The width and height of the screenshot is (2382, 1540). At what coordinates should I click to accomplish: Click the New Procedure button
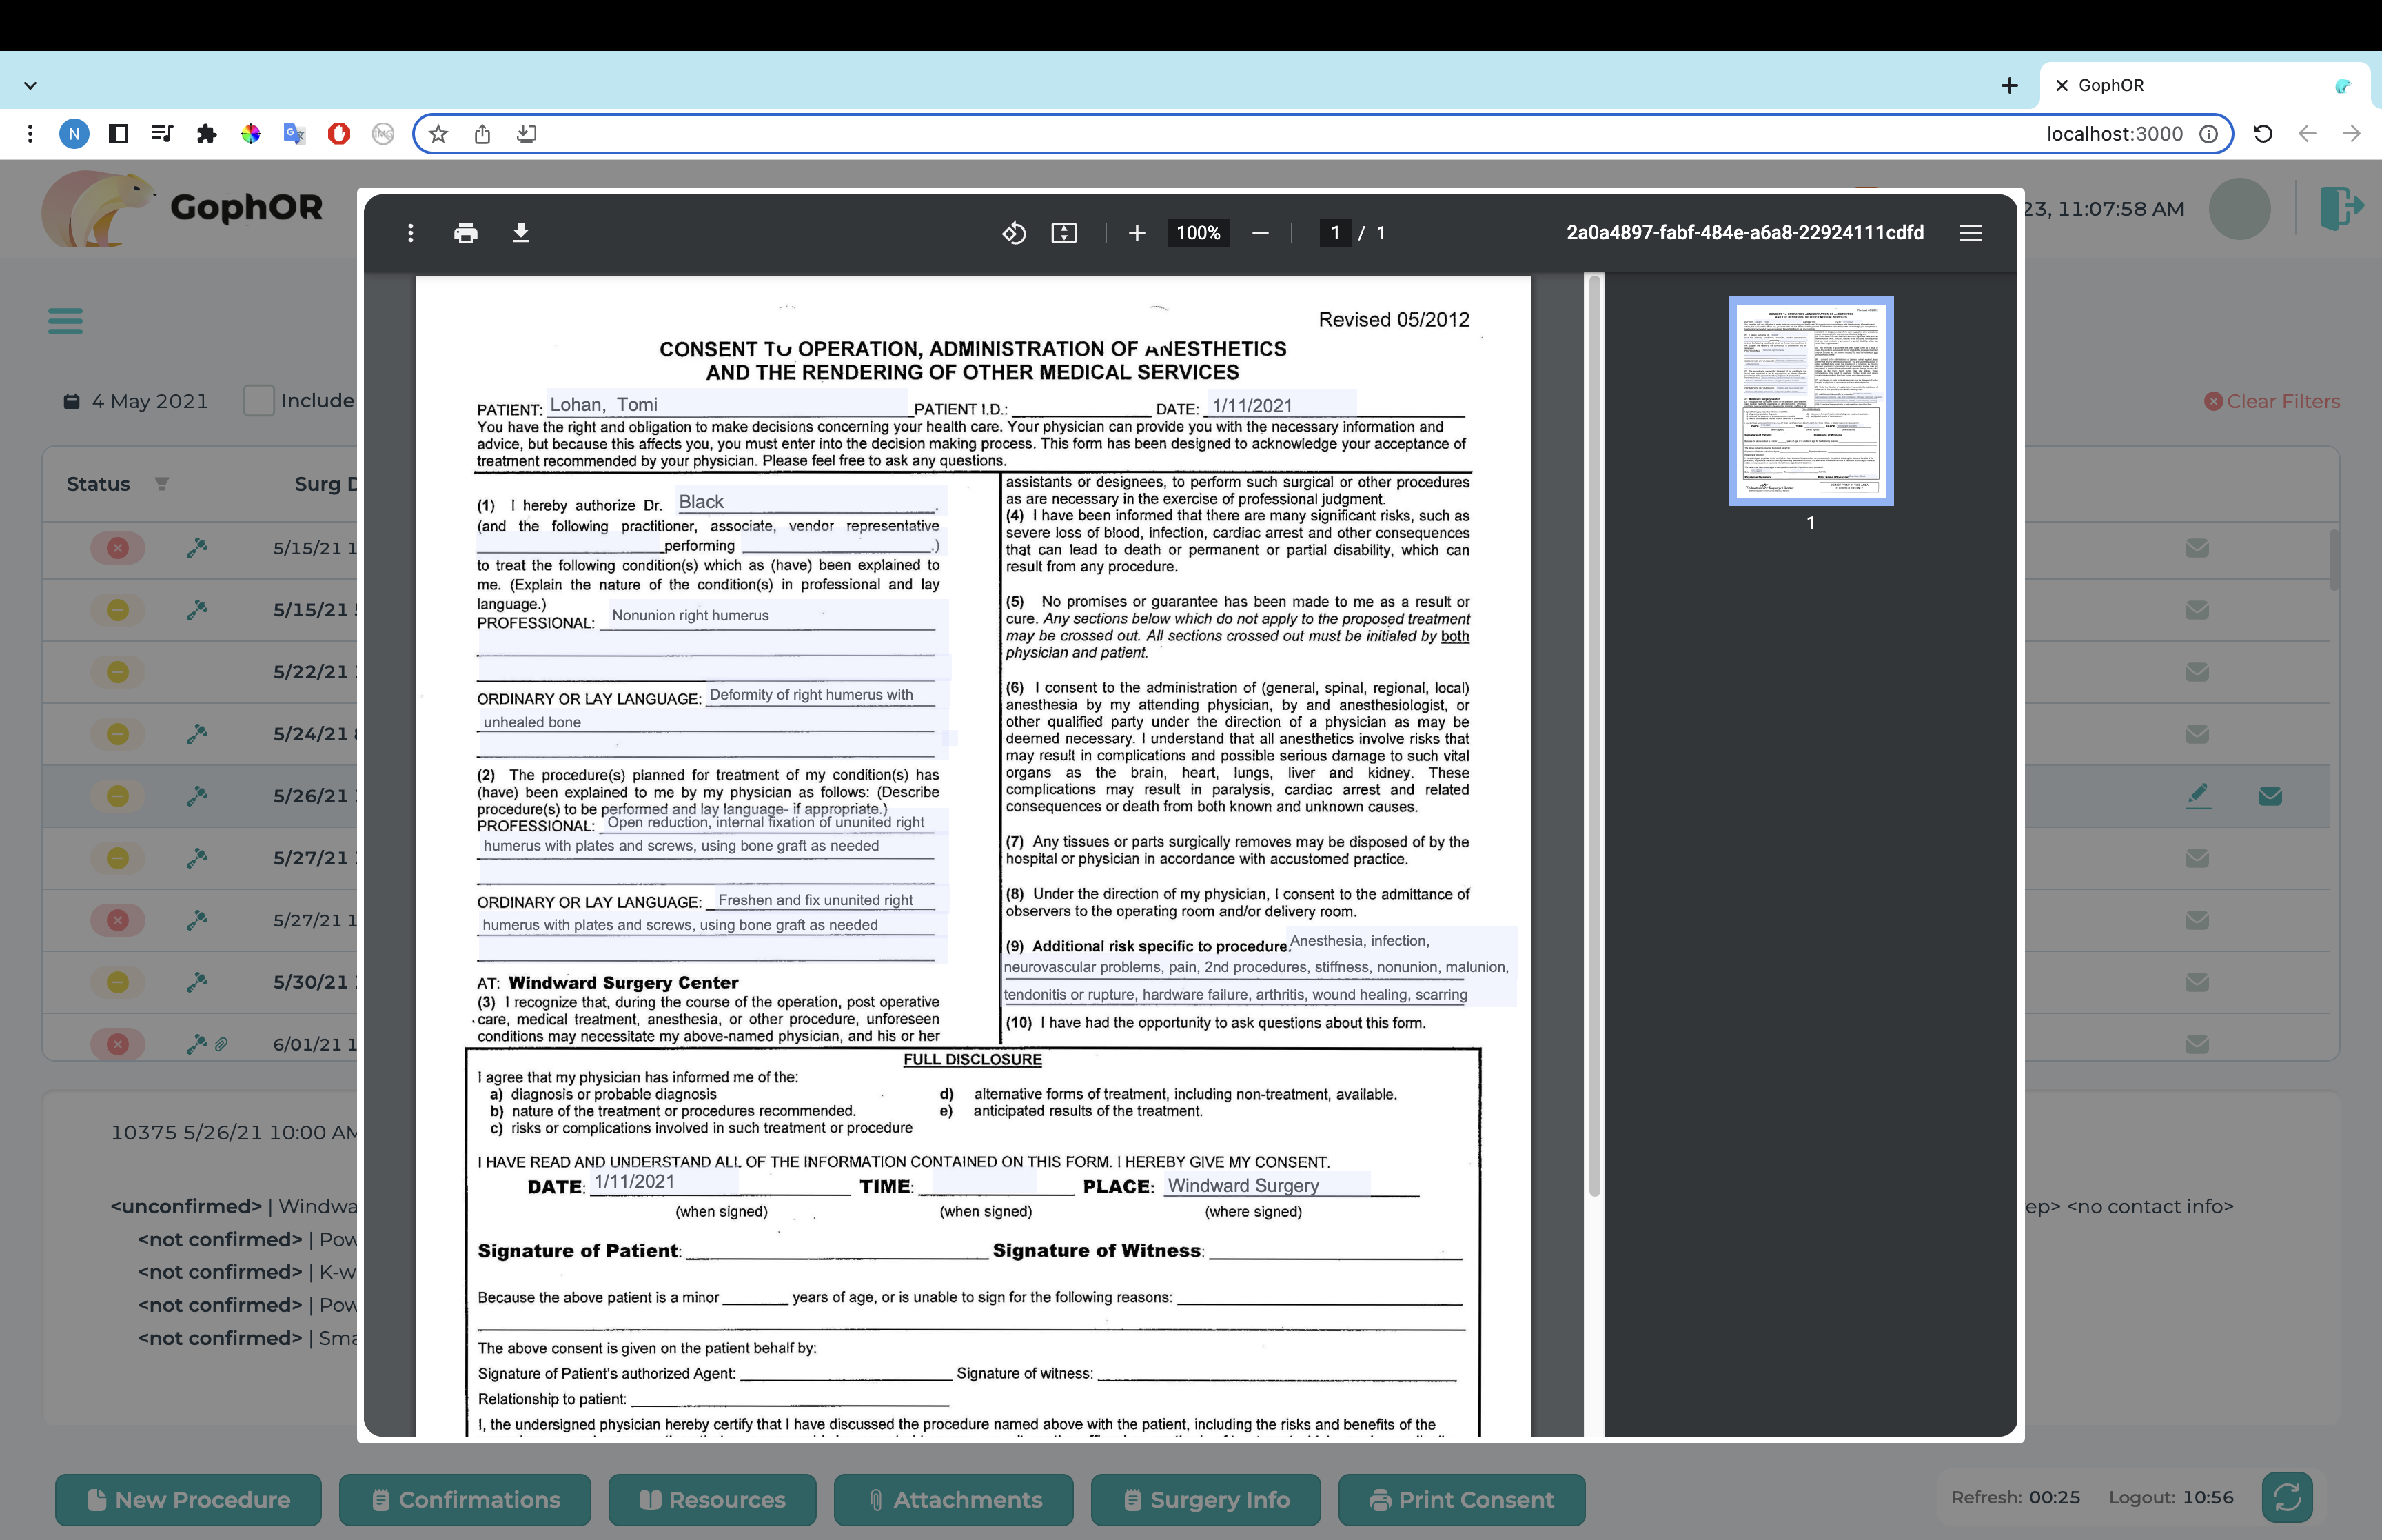click(x=188, y=1499)
